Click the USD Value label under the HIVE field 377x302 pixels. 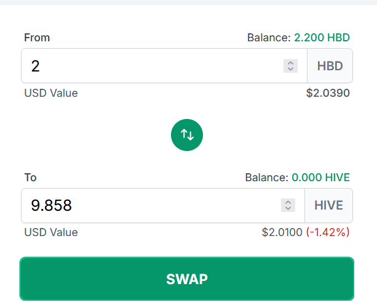click(51, 232)
